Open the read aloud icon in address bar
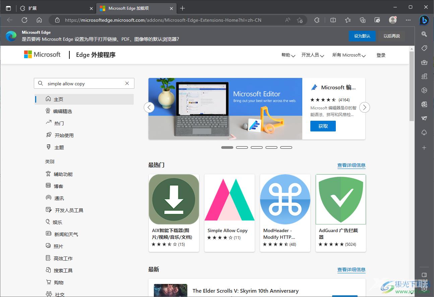434x297 pixels. 288,20
